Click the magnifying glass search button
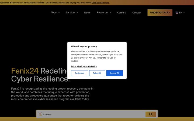Image resolution: width=194 pixels, height=121 pixels. [x=151, y=114]
